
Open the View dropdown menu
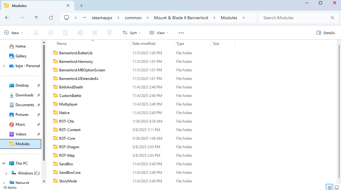[x=159, y=33]
